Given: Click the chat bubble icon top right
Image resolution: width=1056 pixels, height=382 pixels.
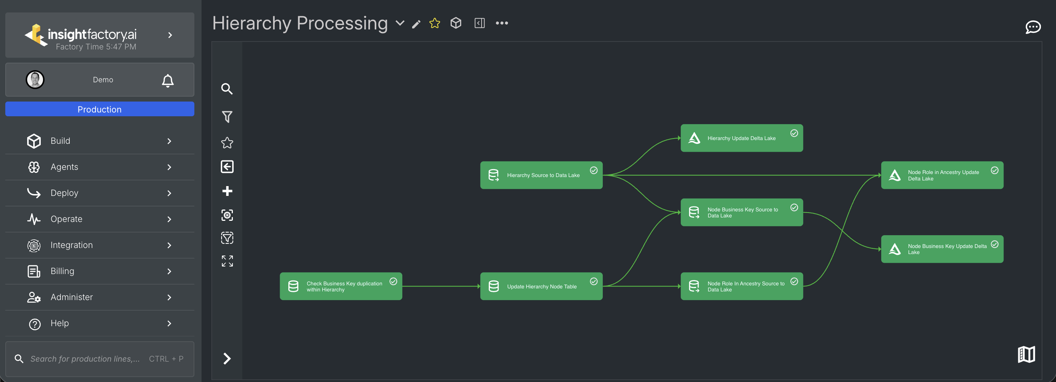Looking at the screenshot, I should (x=1033, y=27).
